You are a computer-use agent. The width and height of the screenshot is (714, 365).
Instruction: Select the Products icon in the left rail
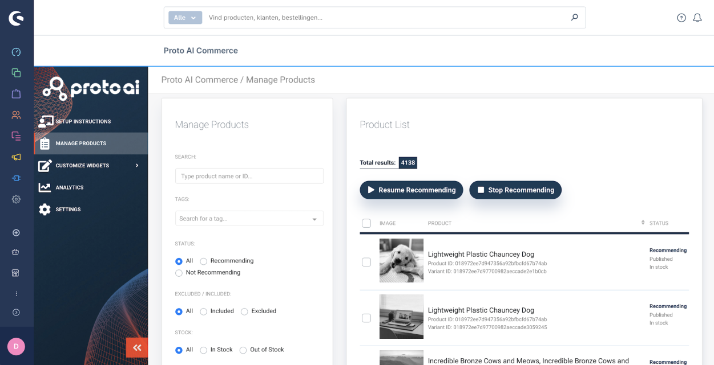(16, 72)
